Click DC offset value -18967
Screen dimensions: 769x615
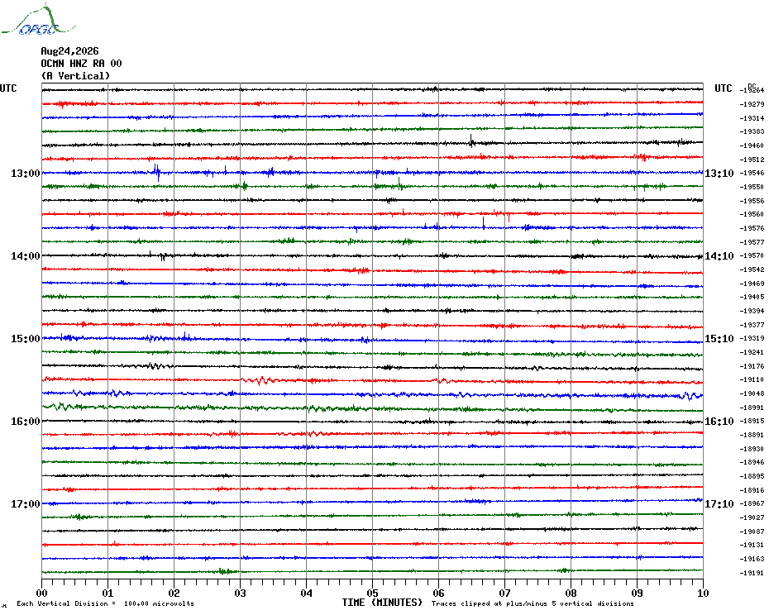(x=752, y=504)
